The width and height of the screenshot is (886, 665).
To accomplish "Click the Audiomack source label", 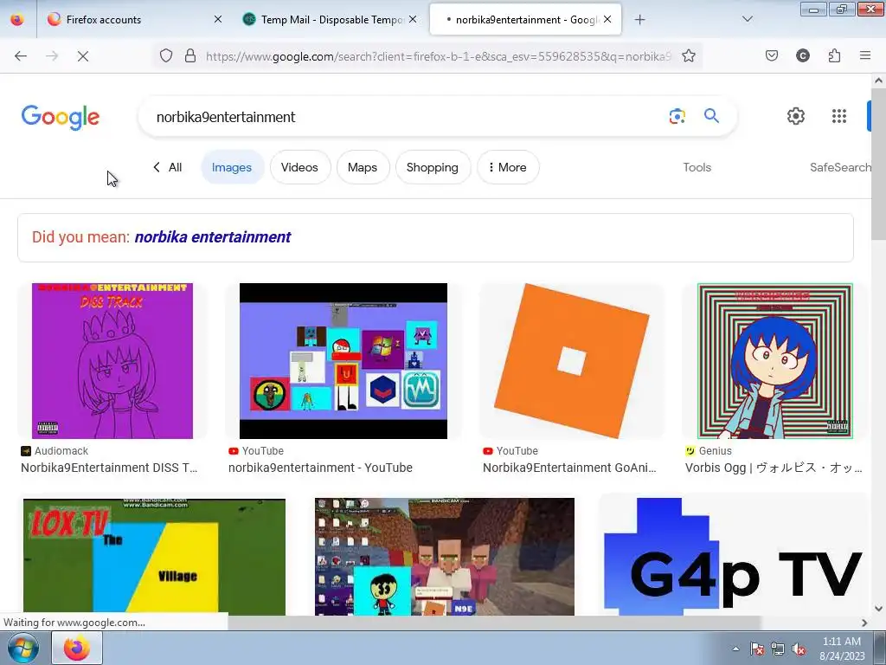I will tap(61, 450).
